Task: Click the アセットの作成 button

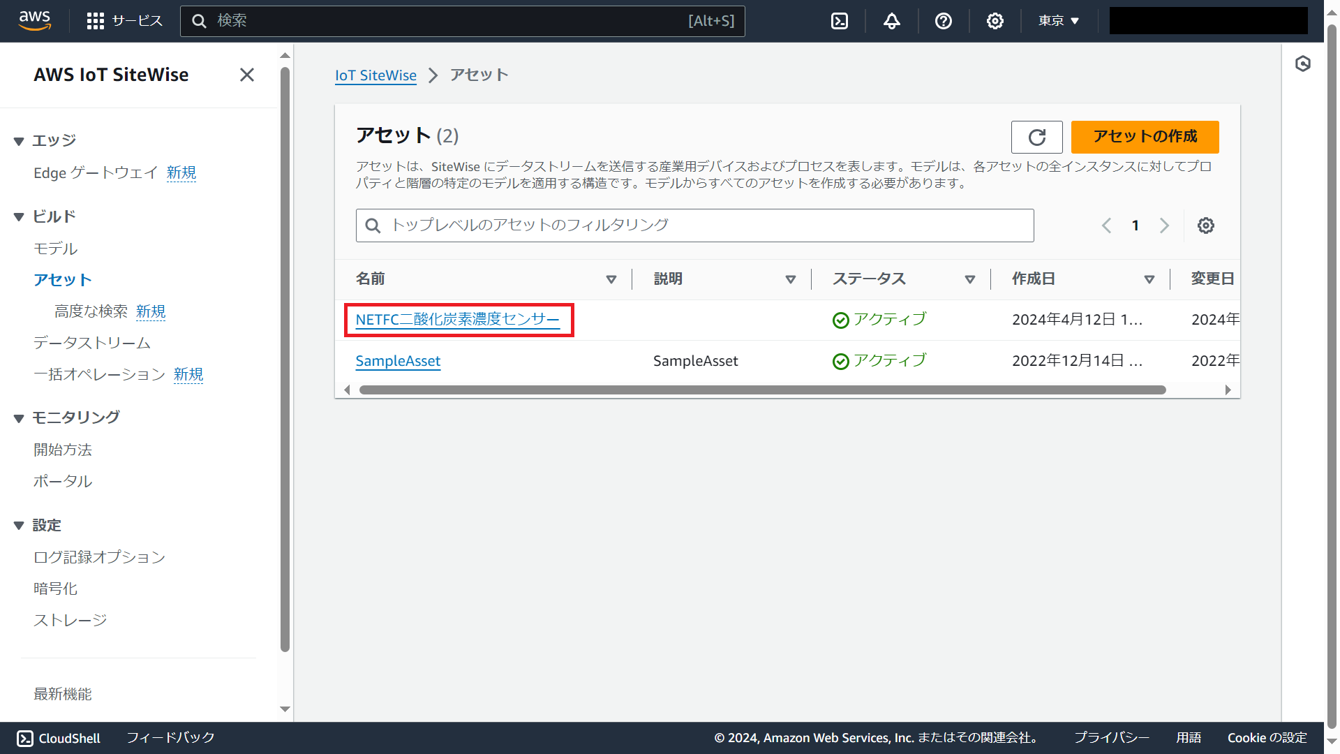Action: point(1145,137)
